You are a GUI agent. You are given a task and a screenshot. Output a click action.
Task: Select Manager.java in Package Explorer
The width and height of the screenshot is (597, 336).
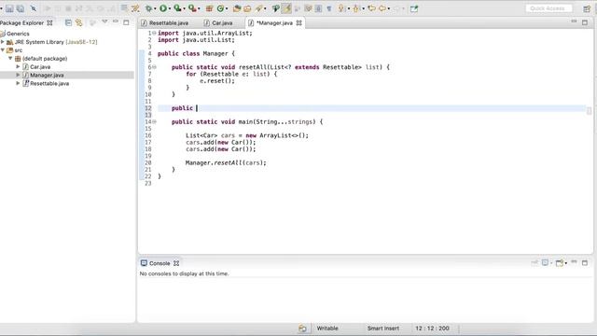(x=47, y=75)
